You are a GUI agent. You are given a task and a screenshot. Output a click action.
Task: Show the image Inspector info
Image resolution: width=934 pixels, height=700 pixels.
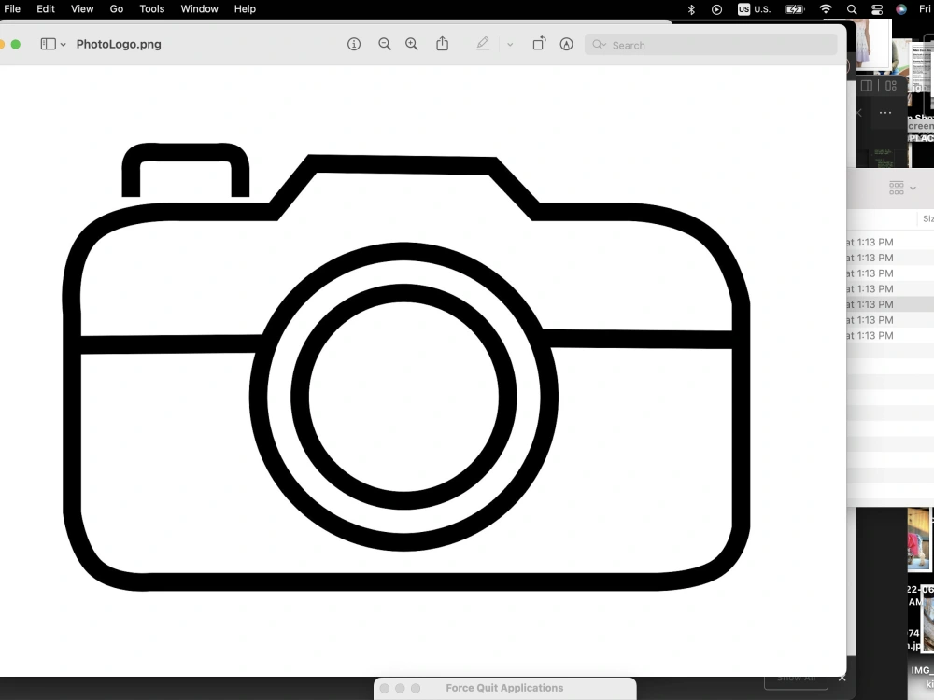354,44
